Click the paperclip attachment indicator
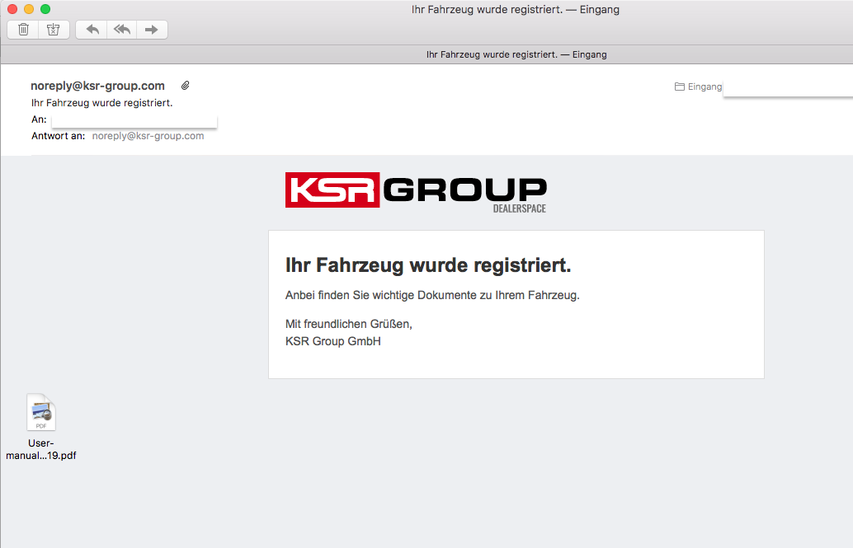Screen dimensions: 853x548 coord(186,86)
